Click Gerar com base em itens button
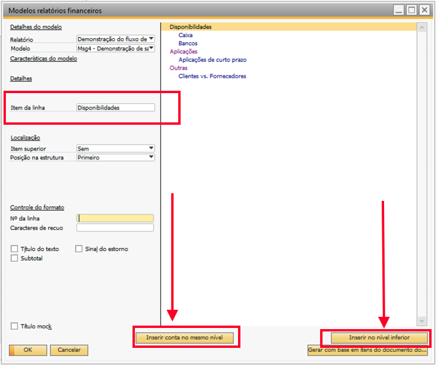 368,350
